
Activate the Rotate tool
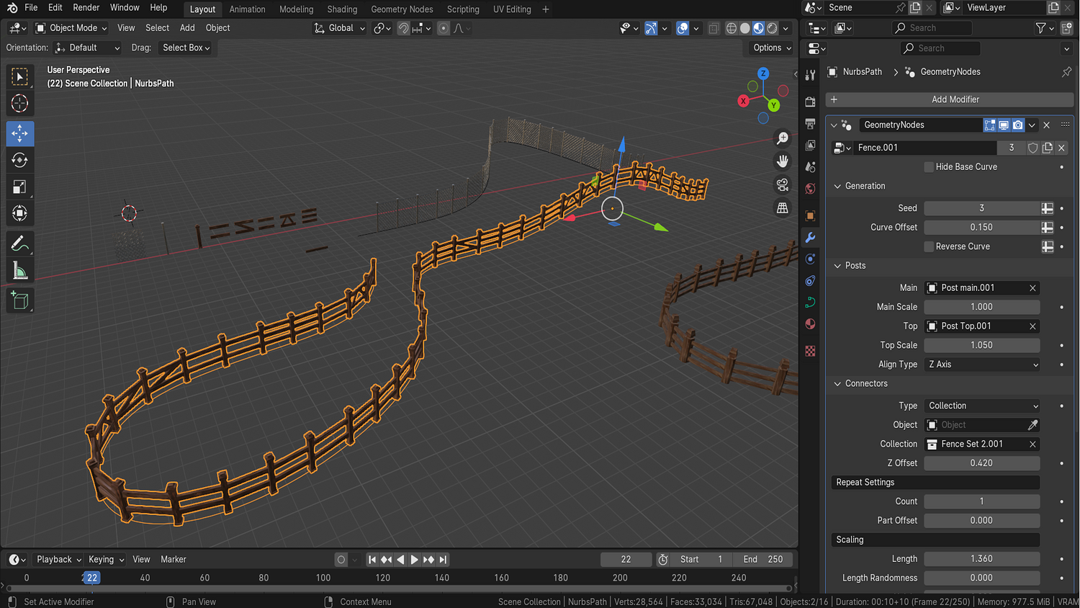20,160
